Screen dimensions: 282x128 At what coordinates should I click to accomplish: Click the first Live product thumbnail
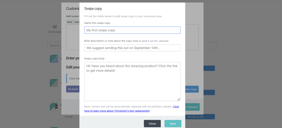coord(54,59)
